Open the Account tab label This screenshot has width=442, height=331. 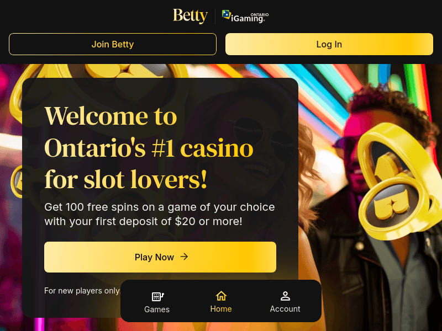pos(285,309)
